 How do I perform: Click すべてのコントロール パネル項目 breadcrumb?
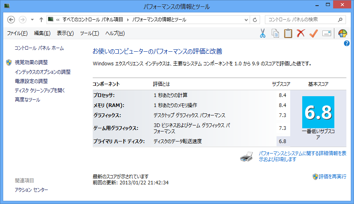(93, 20)
